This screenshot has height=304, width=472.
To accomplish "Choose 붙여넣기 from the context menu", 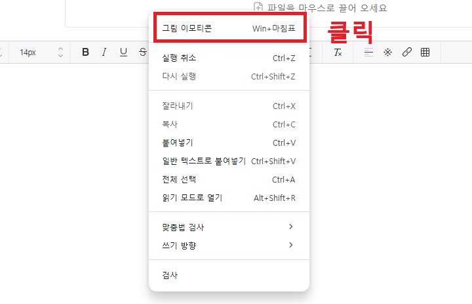I will click(x=229, y=142).
